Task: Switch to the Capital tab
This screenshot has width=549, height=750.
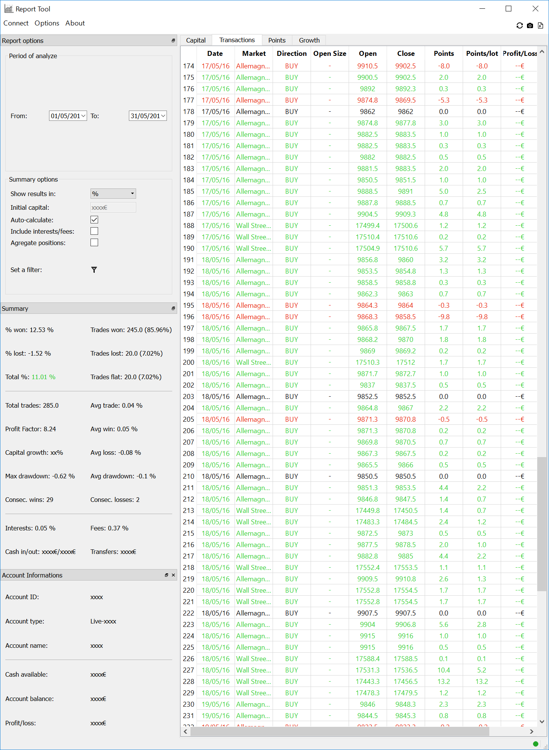Action: point(196,40)
